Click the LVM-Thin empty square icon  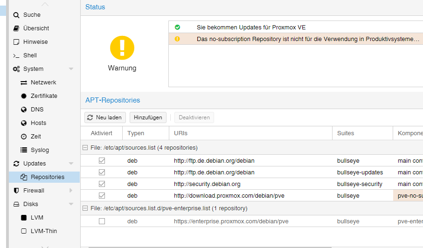pyautogui.click(x=24, y=231)
